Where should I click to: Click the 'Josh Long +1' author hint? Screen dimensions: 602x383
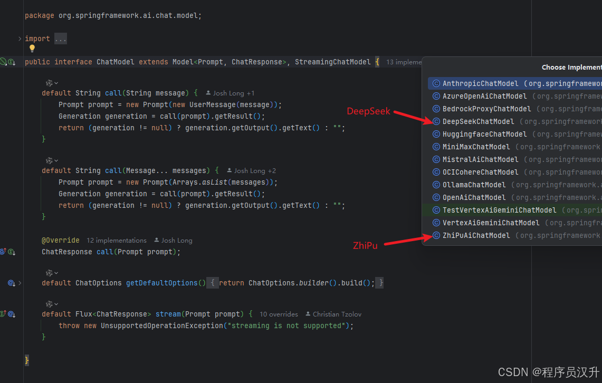pos(230,93)
